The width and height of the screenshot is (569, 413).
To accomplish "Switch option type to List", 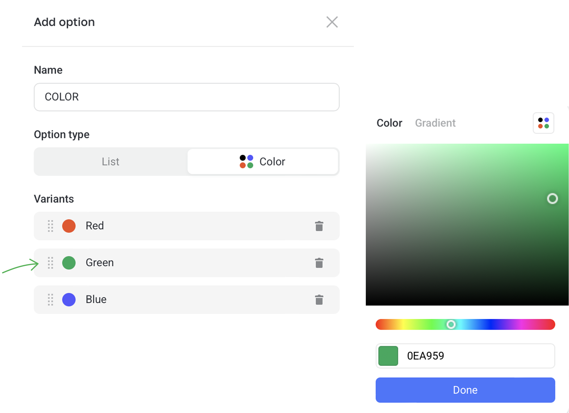I will (111, 161).
